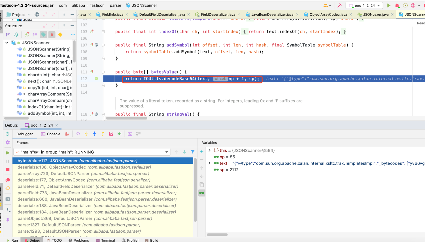Open the Profiler tool window
Image resolution: width=425 pixels, height=242 pixels.
130,240
